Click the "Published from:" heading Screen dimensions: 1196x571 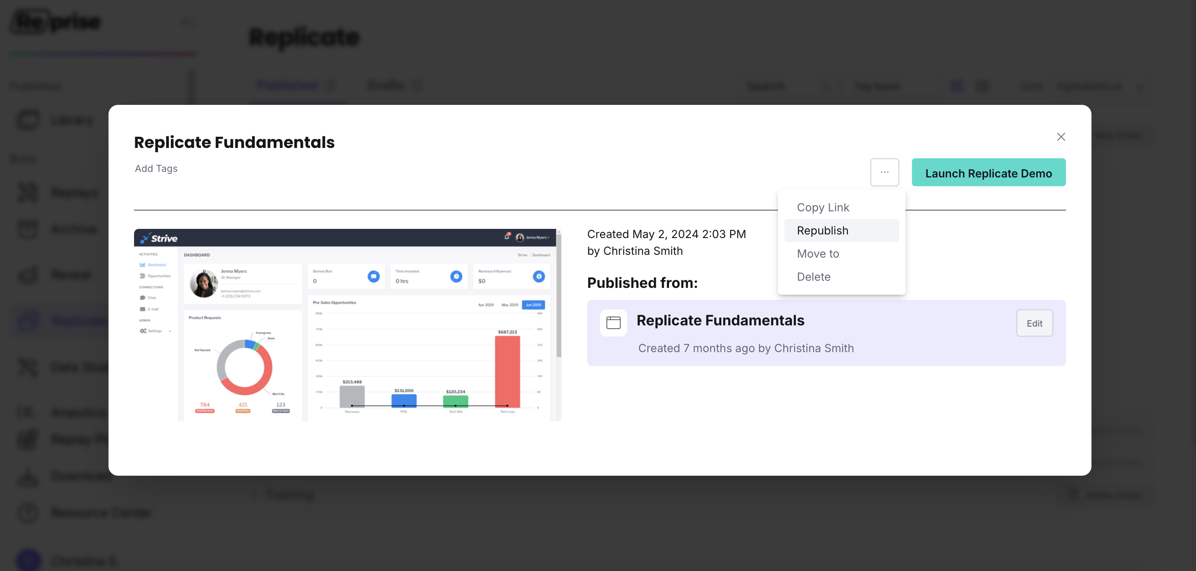642,283
